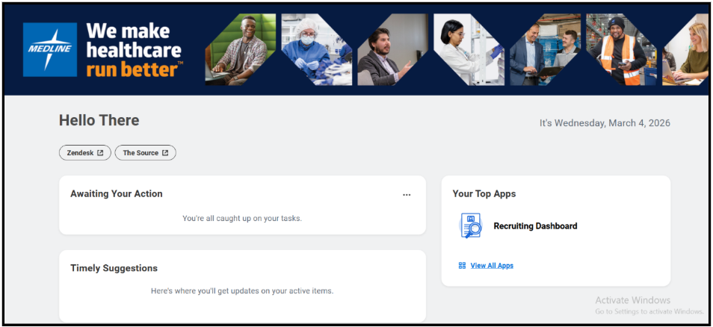Click the external link icon on The Source
This screenshot has width=713, height=327.
click(x=165, y=153)
